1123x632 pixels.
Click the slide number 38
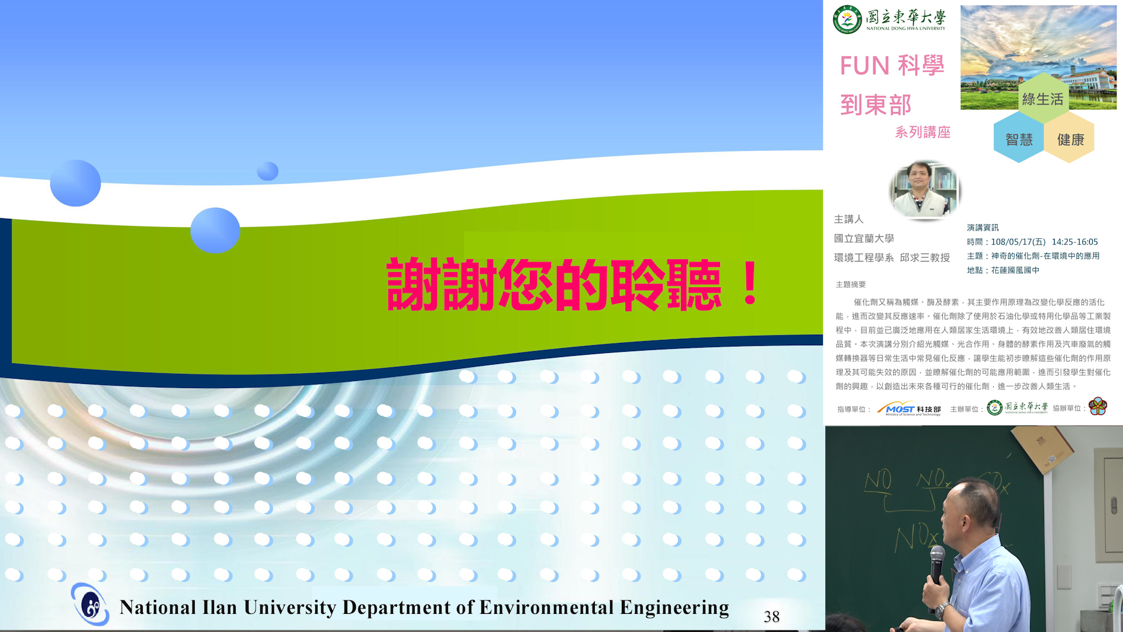pyautogui.click(x=771, y=616)
